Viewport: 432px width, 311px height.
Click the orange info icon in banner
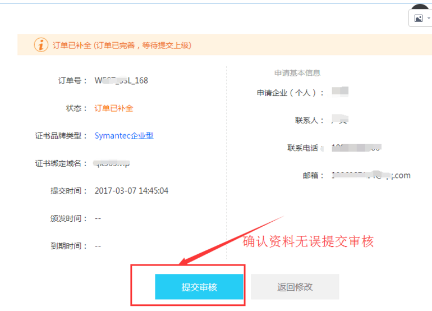click(41, 45)
